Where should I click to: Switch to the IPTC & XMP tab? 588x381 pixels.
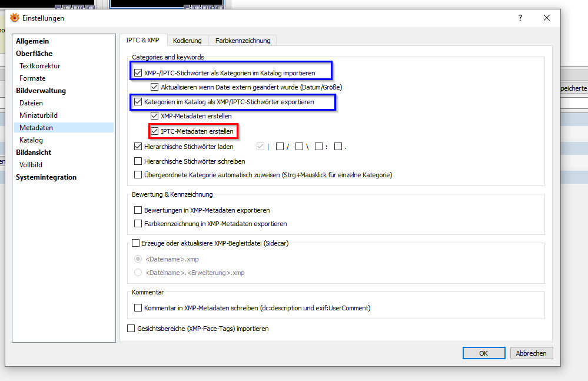click(x=142, y=40)
